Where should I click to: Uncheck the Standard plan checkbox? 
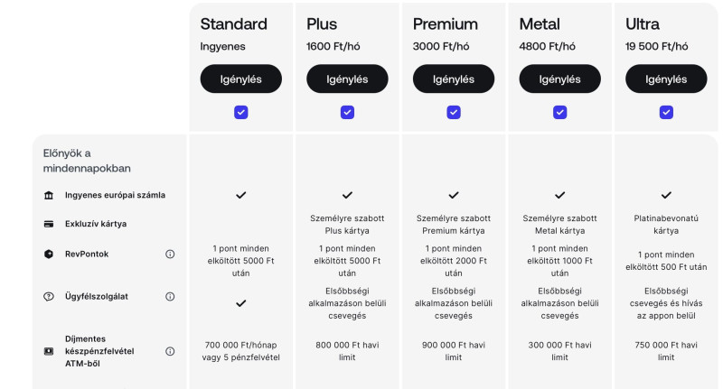(x=241, y=112)
